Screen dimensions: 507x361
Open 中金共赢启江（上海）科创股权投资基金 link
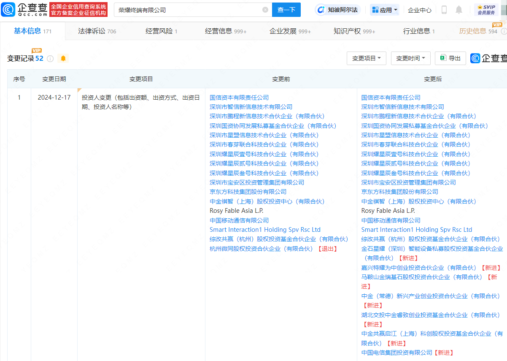tap(432, 338)
